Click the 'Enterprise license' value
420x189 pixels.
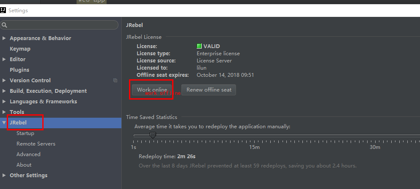pyautogui.click(x=218, y=54)
